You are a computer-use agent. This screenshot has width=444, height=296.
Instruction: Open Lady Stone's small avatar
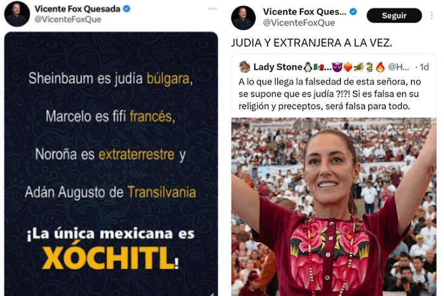pos(245,67)
